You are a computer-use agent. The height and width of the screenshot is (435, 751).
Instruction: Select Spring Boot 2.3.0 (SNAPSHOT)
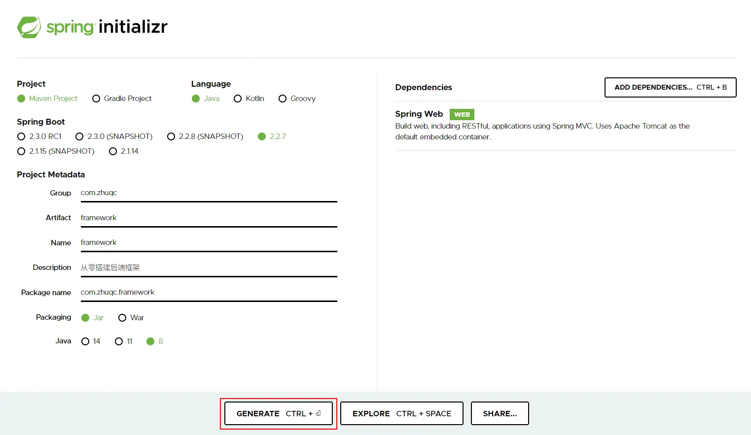pos(114,136)
